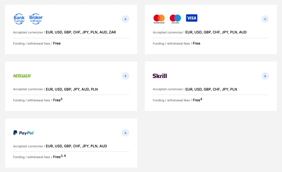
Task: Click the Neteller logo
Action: tap(22, 76)
